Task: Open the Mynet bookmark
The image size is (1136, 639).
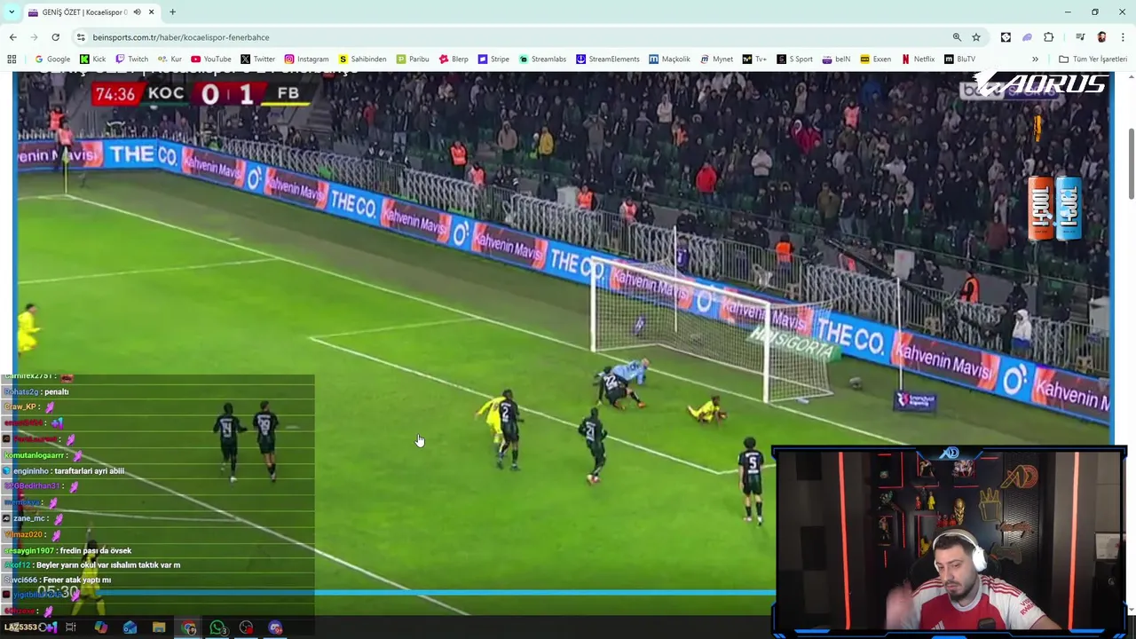Action: click(x=716, y=59)
